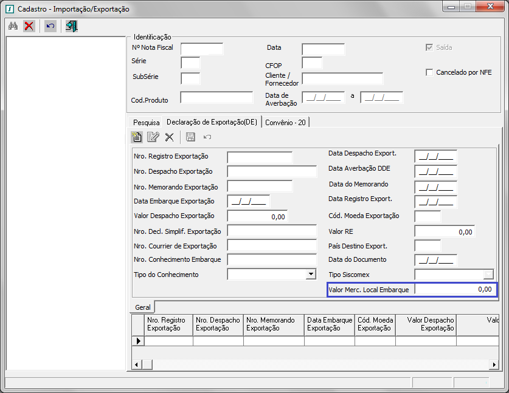
Task: Toggle the Saída checkbox
Action: [x=429, y=47]
